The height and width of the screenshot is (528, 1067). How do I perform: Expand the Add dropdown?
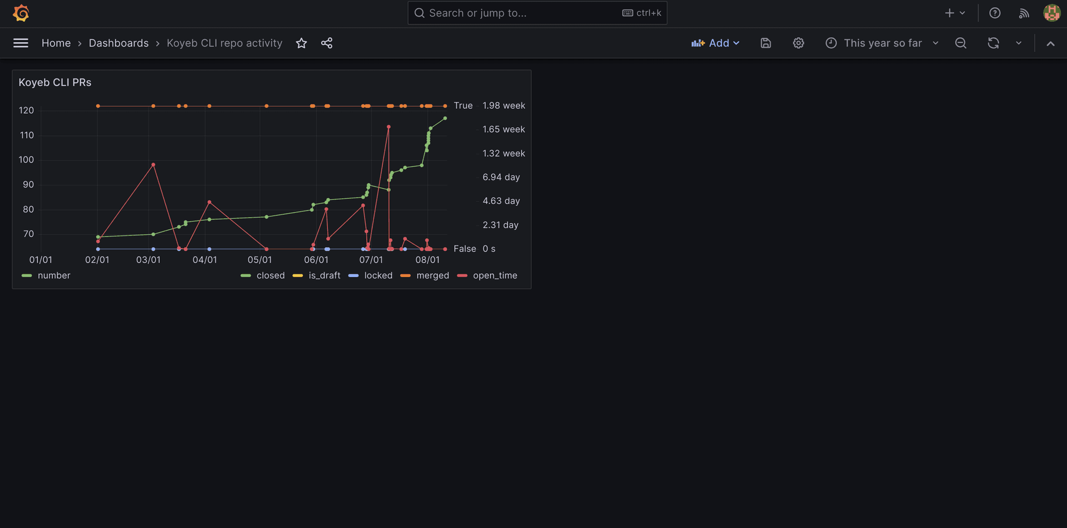point(715,43)
